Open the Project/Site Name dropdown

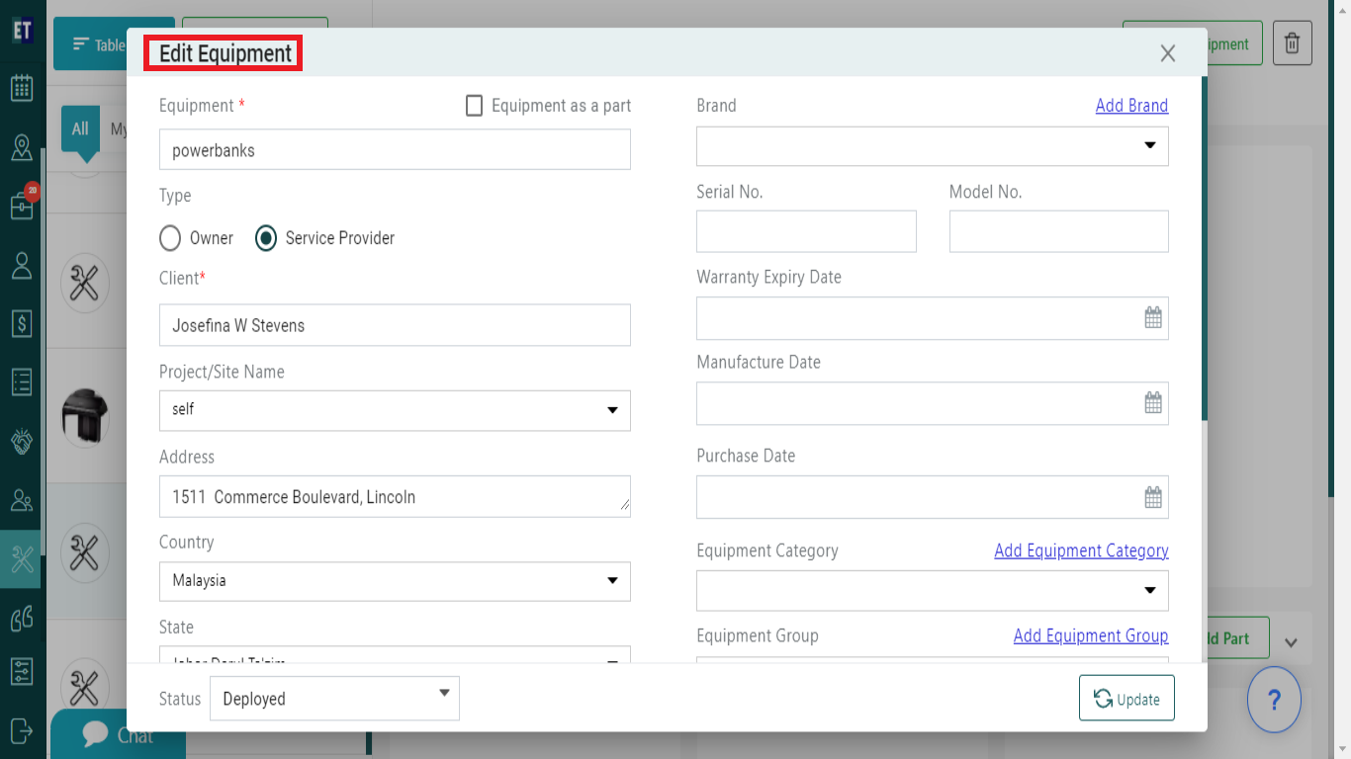pos(395,410)
